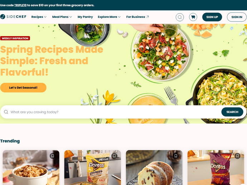The image size is (247, 185).
Task: Click the SIGN UP button
Action: pos(212,17)
